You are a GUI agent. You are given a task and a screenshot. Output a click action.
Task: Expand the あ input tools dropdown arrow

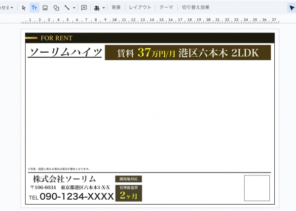point(104,8)
